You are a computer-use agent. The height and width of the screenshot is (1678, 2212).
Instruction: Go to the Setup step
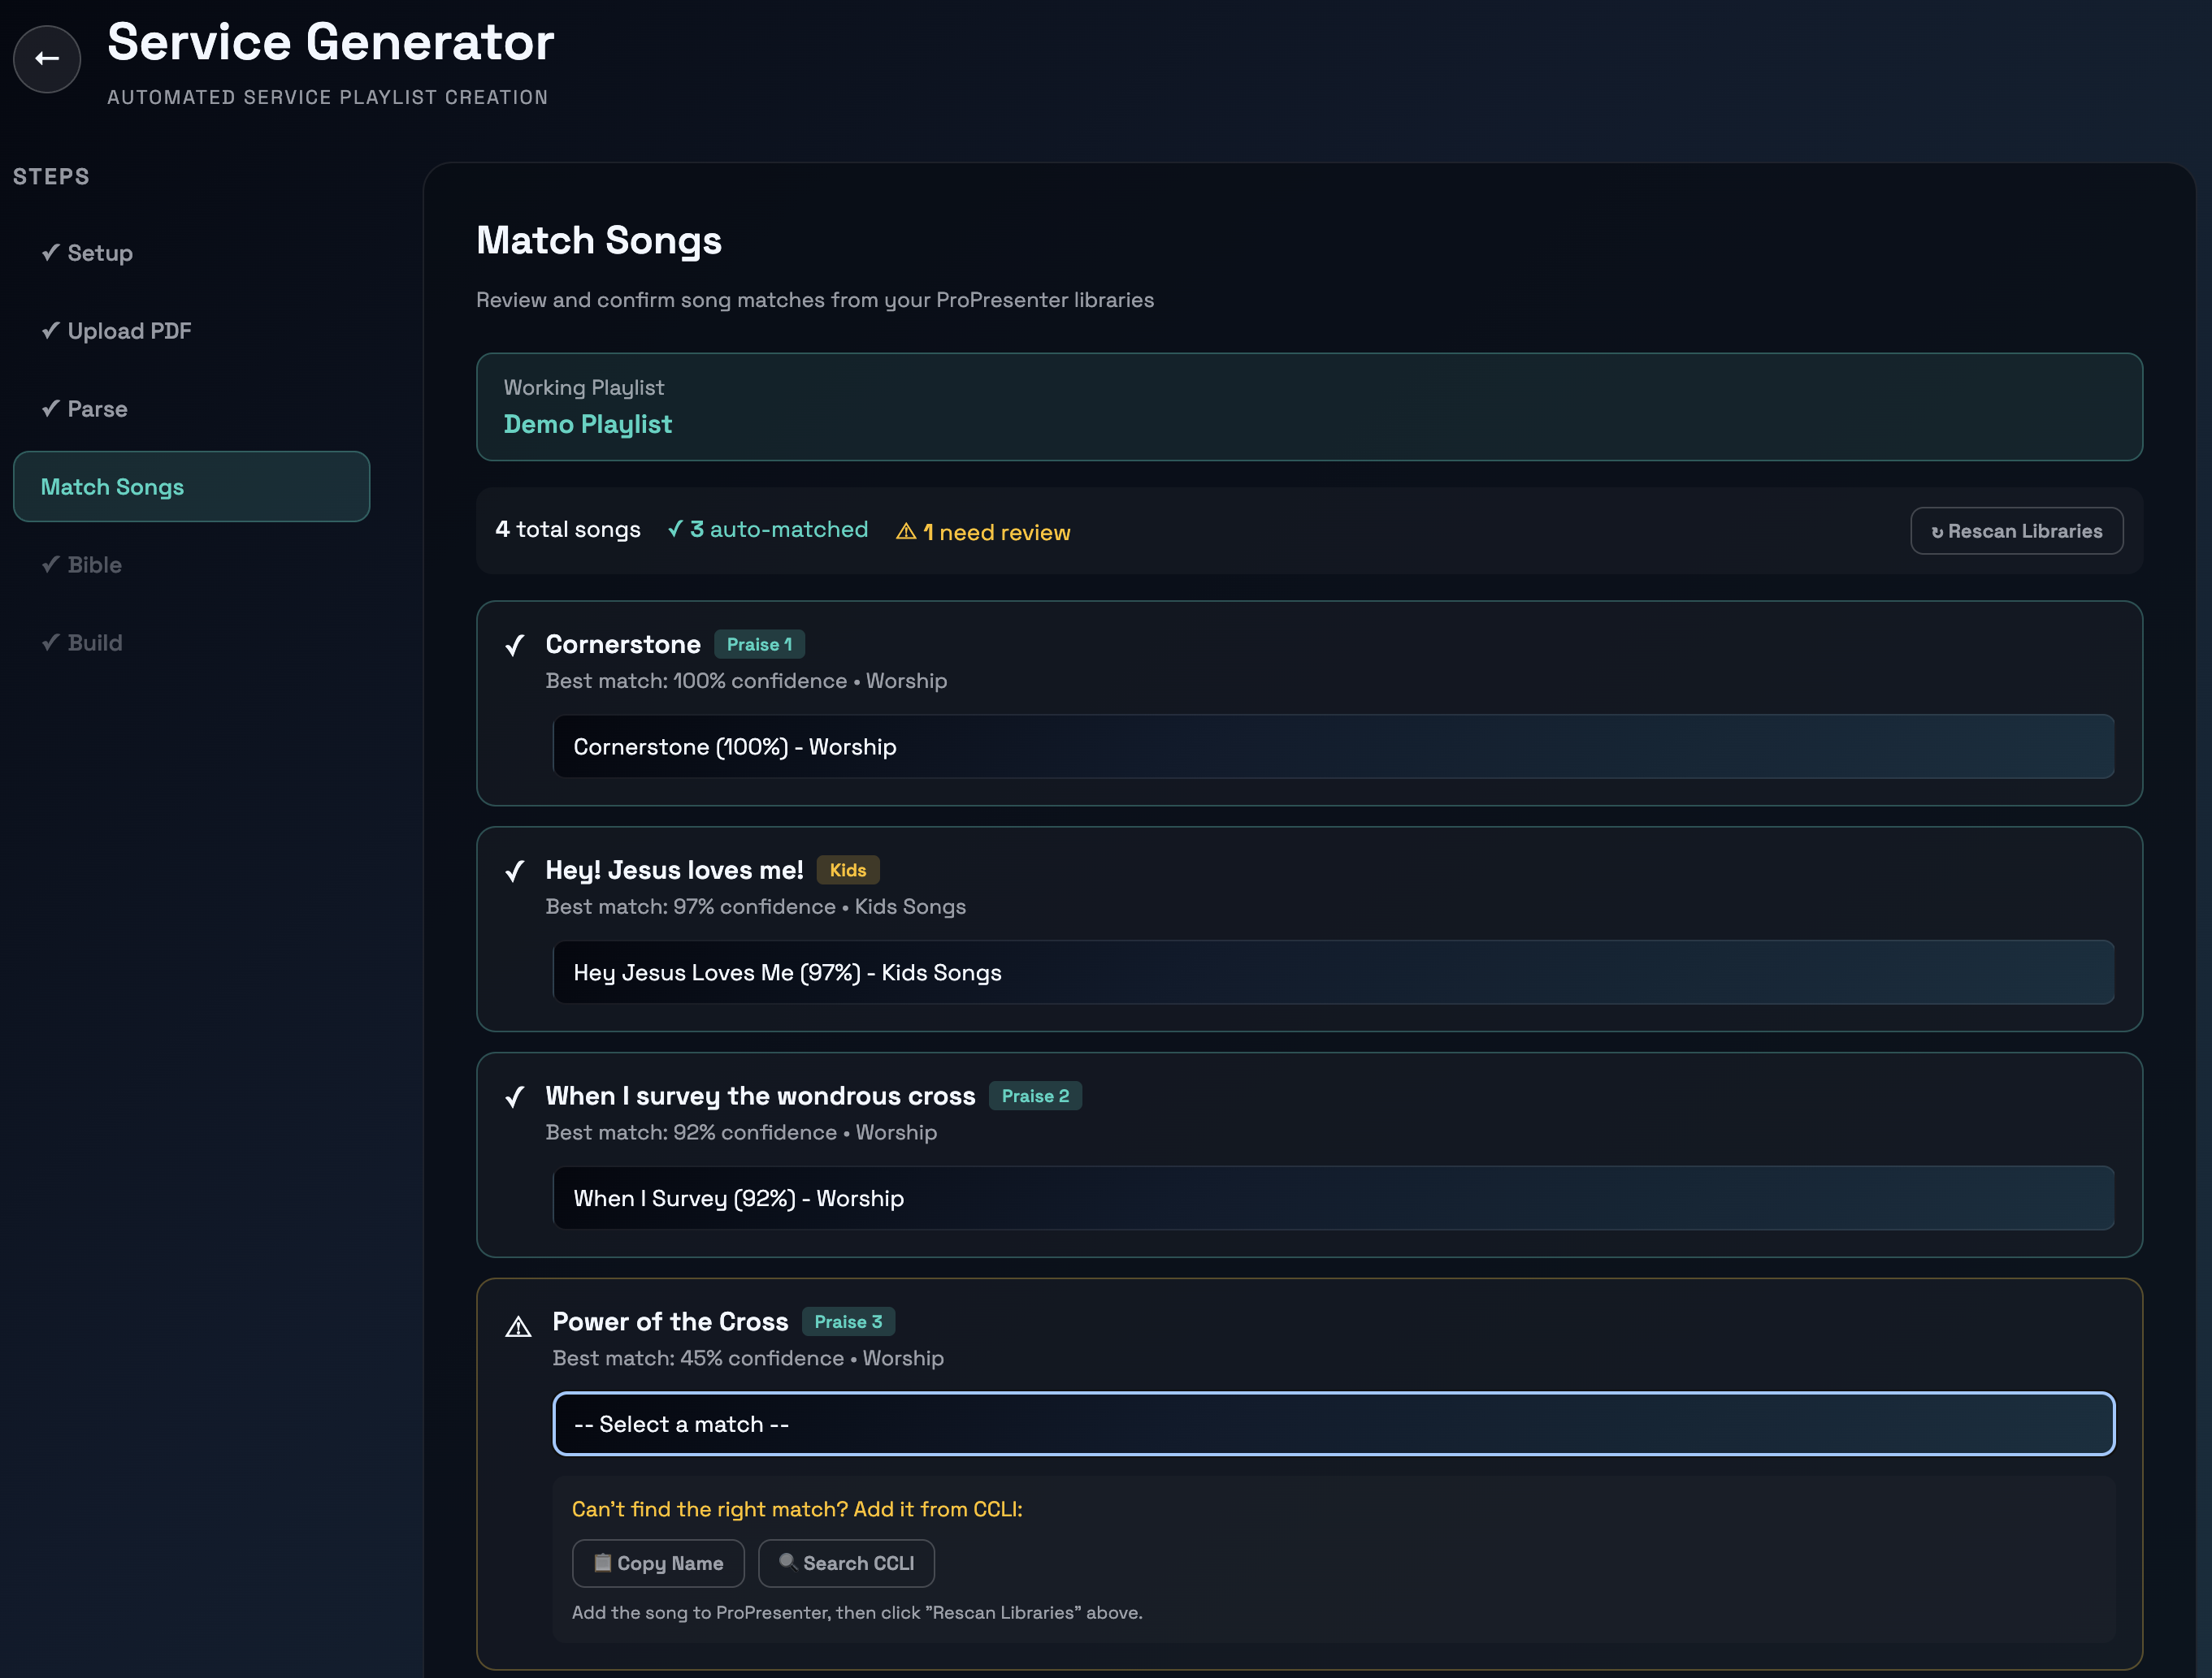[x=99, y=253]
